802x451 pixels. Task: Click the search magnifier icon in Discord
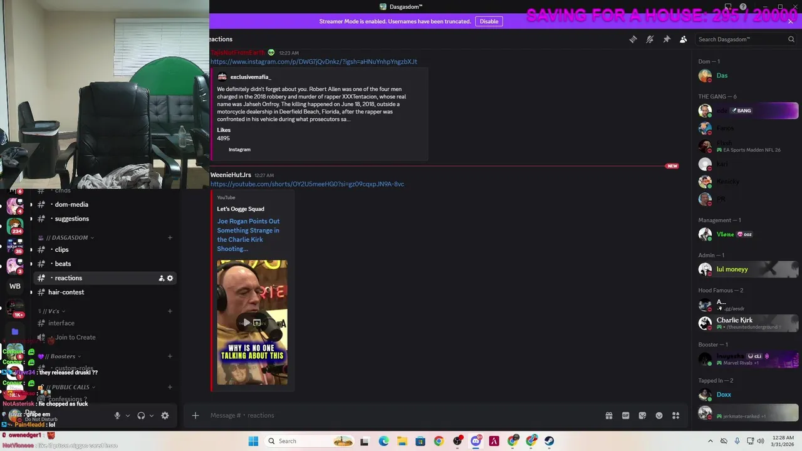click(x=791, y=39)
